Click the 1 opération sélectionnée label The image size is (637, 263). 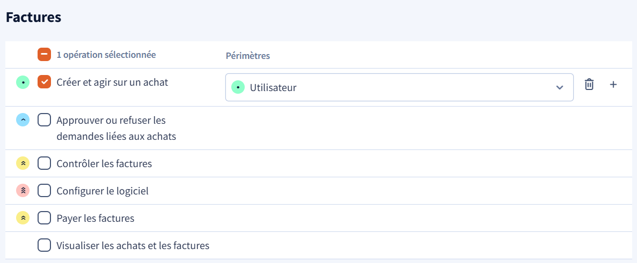[x=106, y=55]
